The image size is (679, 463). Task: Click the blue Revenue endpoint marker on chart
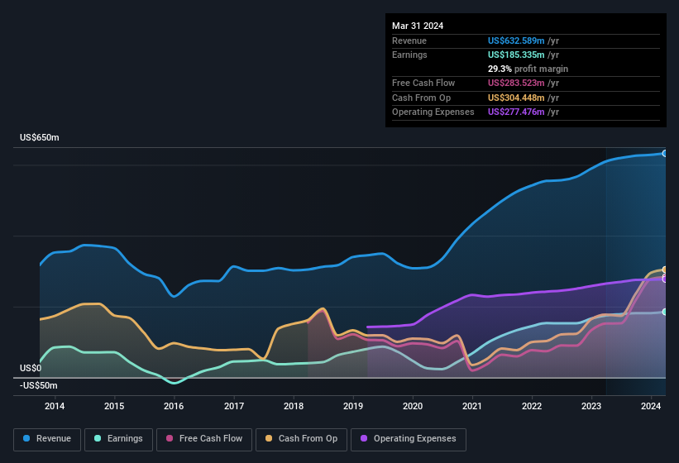[664, 154]
